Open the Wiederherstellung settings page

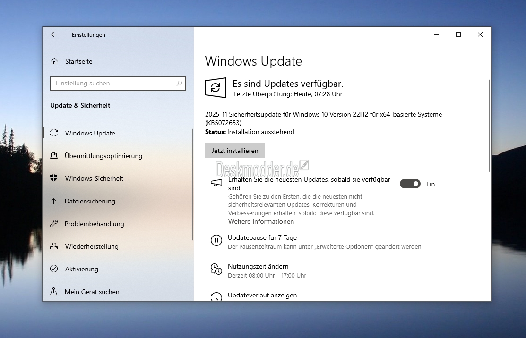tap(92, 246)
